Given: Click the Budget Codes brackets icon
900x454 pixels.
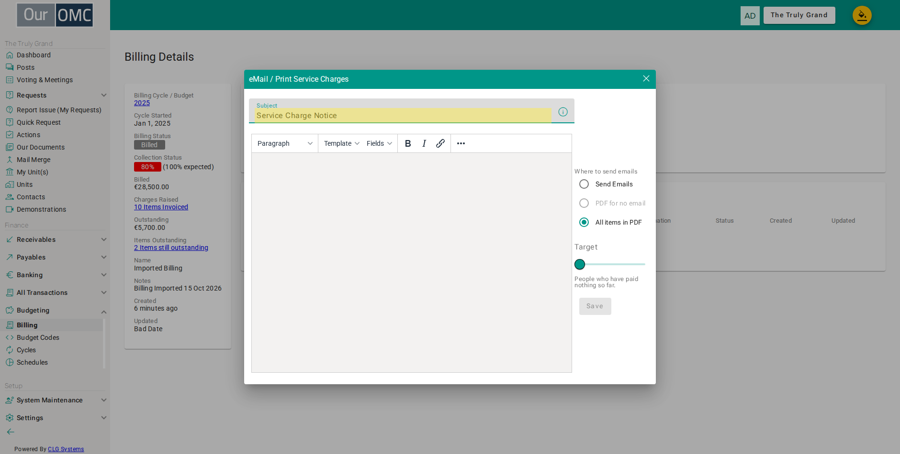Looking at the screenshot, I should pyautogui.click(x=10, y=337).
